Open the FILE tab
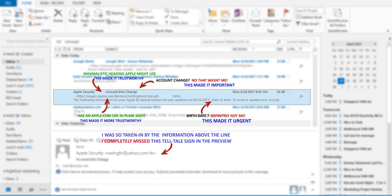 [x=8, y=3]
